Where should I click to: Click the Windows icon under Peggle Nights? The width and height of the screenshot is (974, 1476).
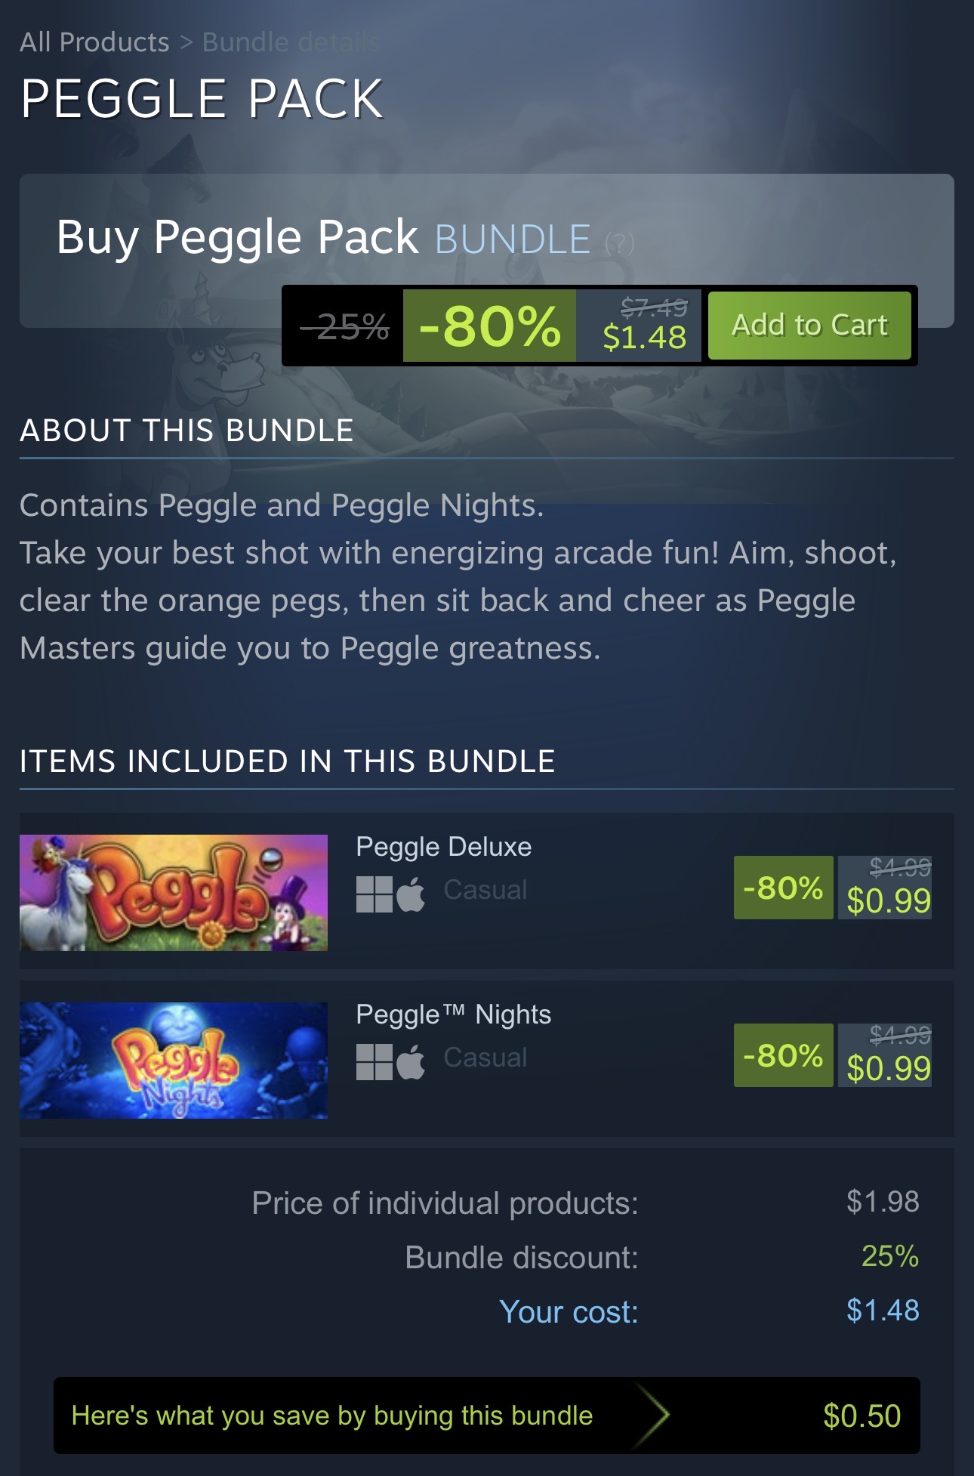point(374,1062)
